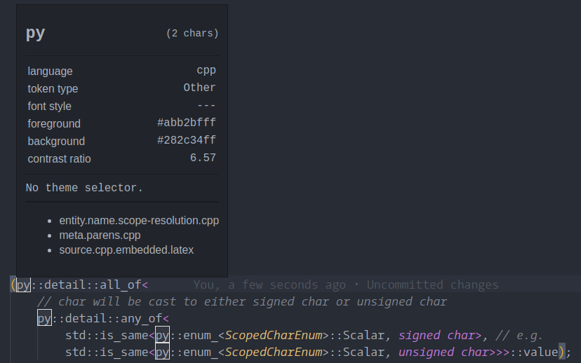Click the 'cpp' language value
581x363 pixels.
206,70
